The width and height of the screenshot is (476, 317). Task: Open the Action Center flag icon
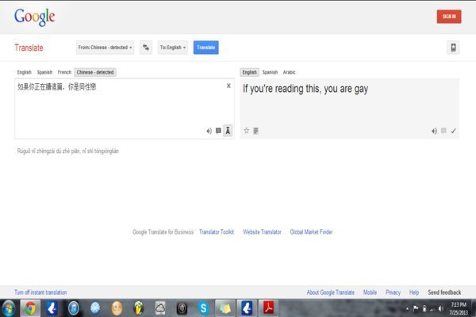pyautogui.click(x=416, y=309)
